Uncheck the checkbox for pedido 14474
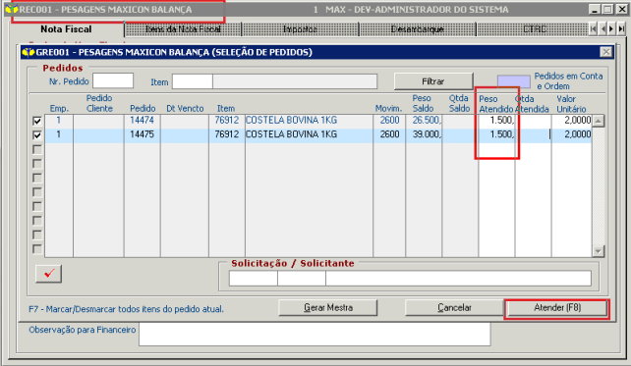631x366 pixels. (x=37, y=121)
